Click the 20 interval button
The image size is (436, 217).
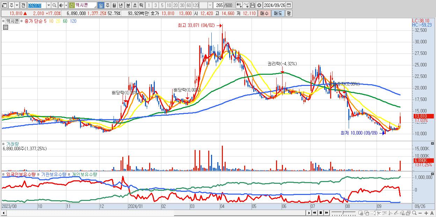(175, 5)
